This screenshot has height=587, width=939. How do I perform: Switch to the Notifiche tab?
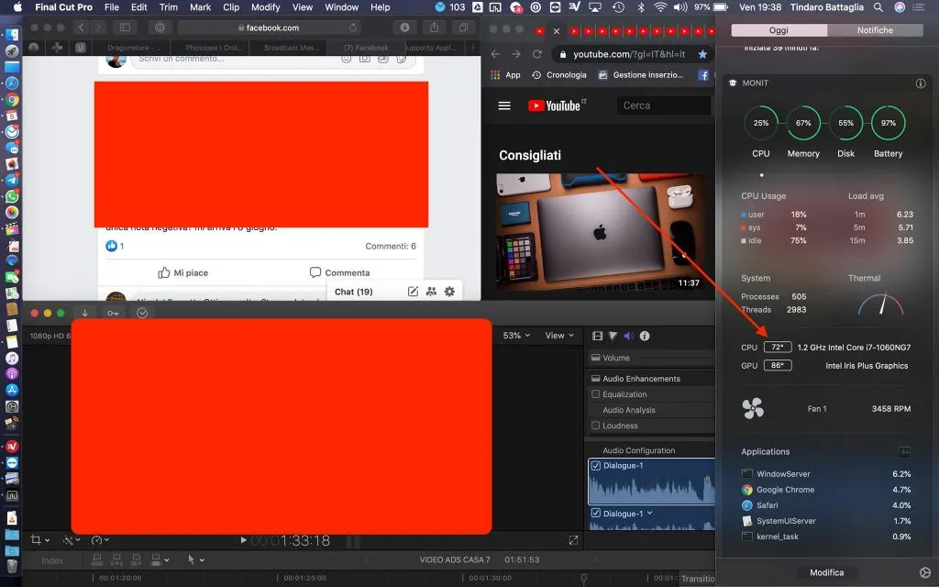875,30
